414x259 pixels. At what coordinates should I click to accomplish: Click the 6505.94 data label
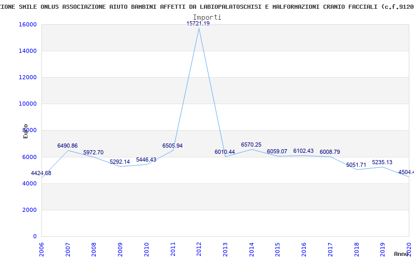point(172,146)
